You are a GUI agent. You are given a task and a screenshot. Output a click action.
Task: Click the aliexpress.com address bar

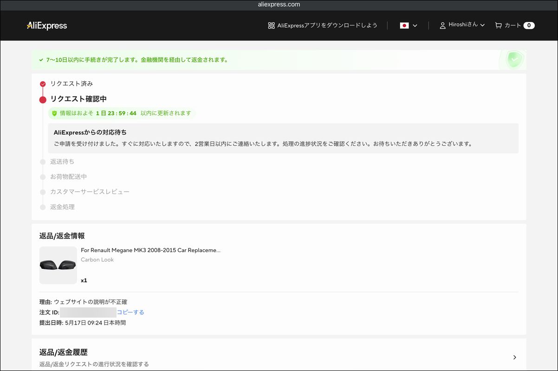point(279,5)
